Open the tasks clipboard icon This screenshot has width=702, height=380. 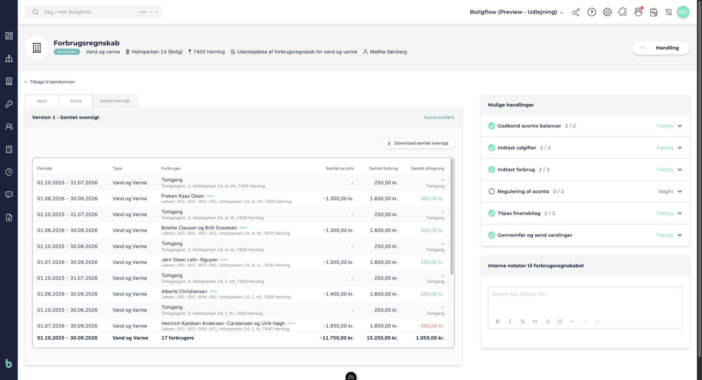tap(654, 12)
